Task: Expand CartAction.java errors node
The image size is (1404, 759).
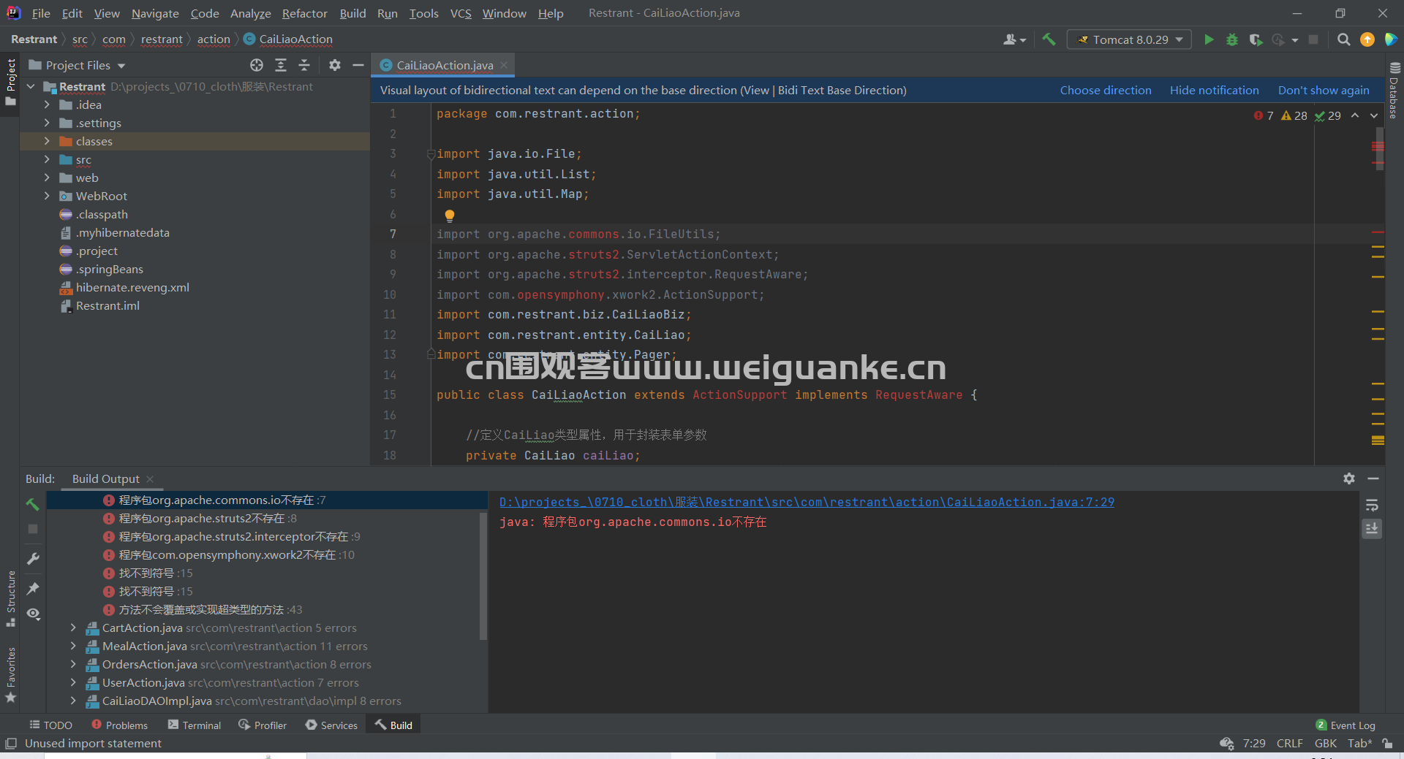Action: pyautogui.click(x=73, y=628)
